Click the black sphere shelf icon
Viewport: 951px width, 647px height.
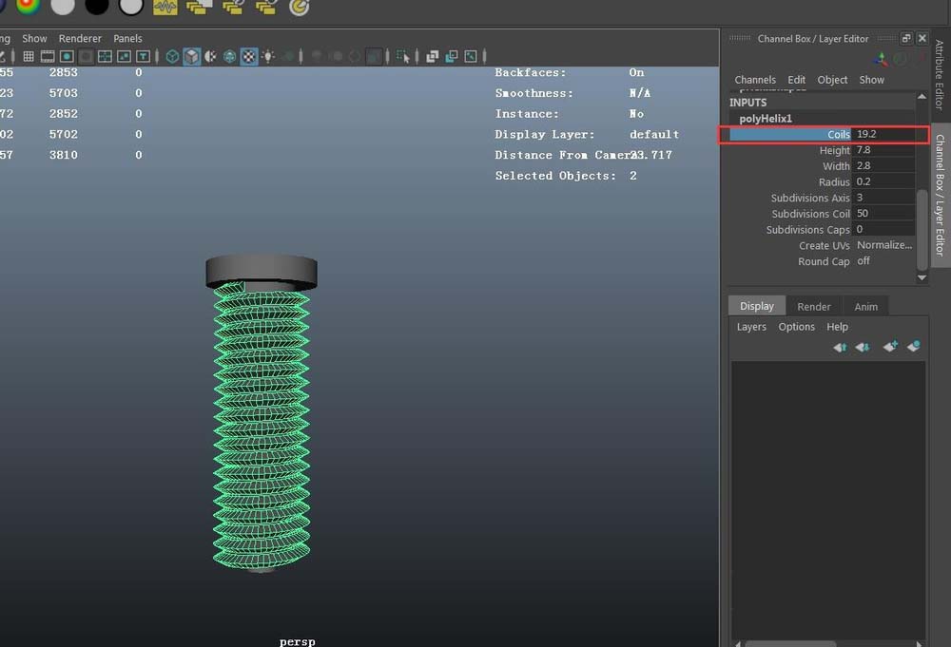coord(96,6)
